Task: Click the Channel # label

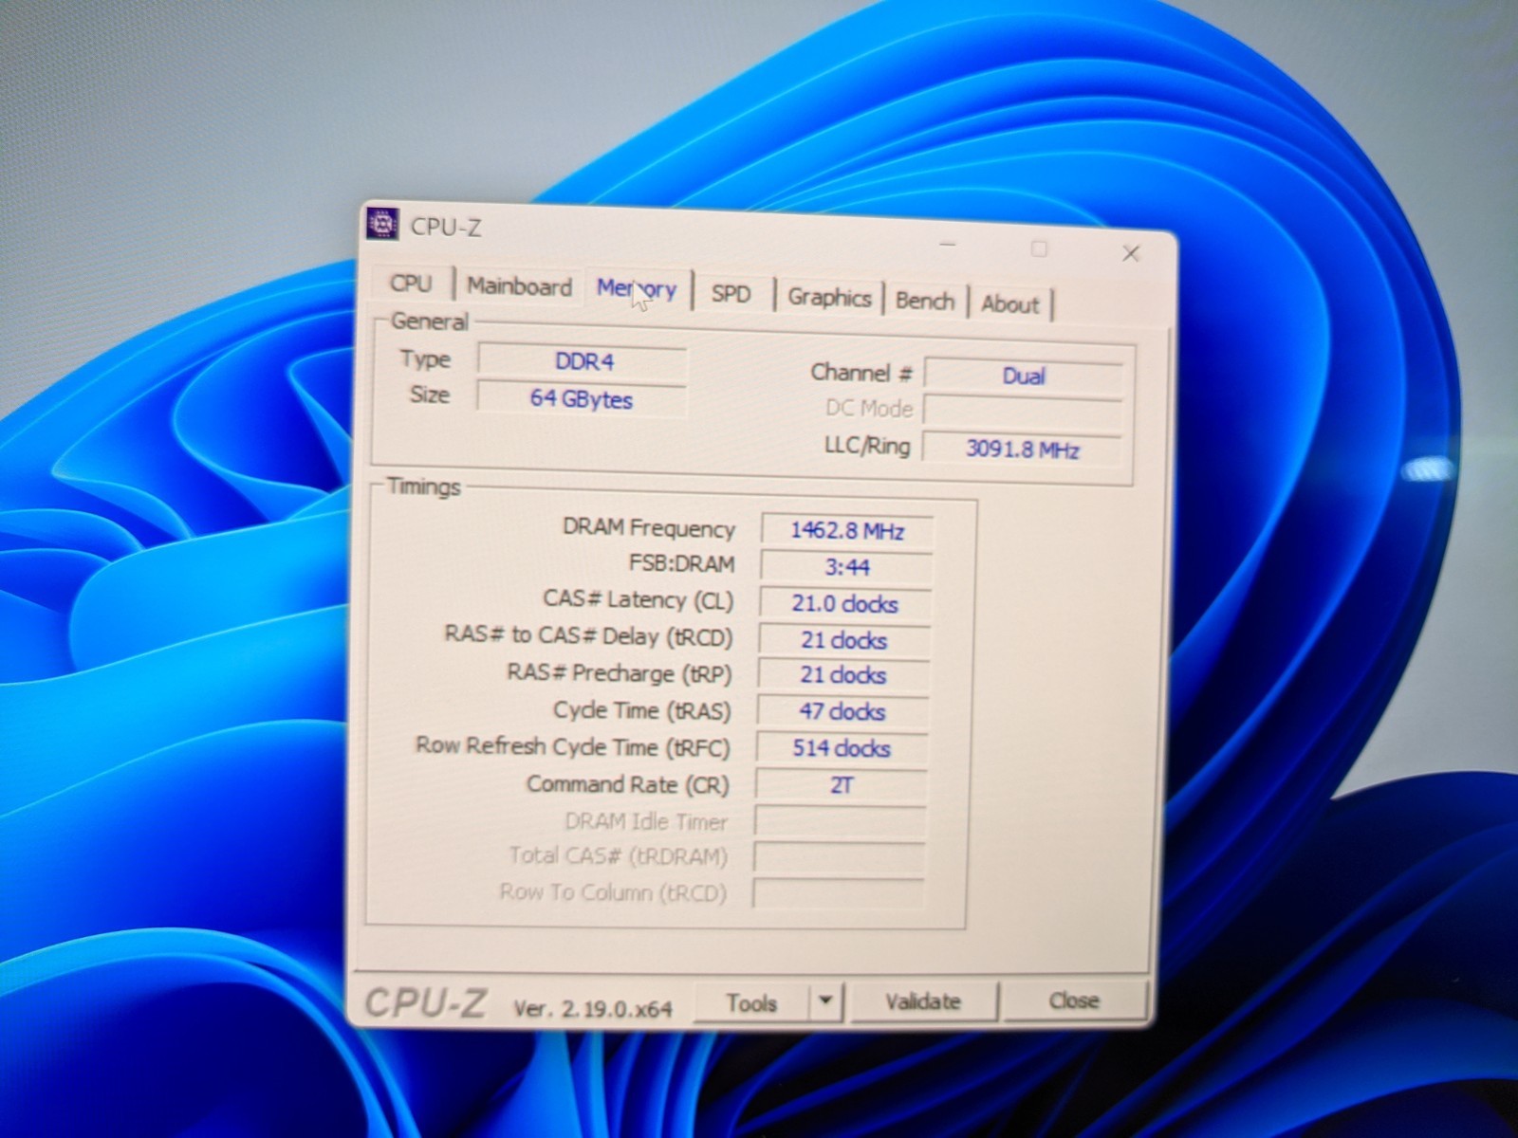Action: (861, 373)
